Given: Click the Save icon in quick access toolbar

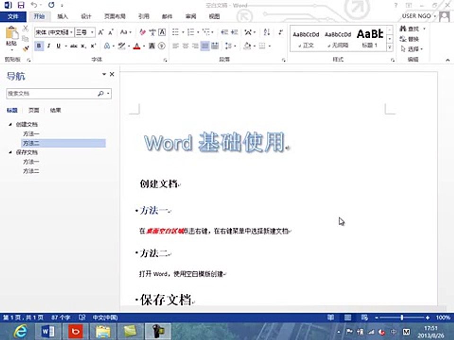Looking at the screenshot, I should coord(21,5).
